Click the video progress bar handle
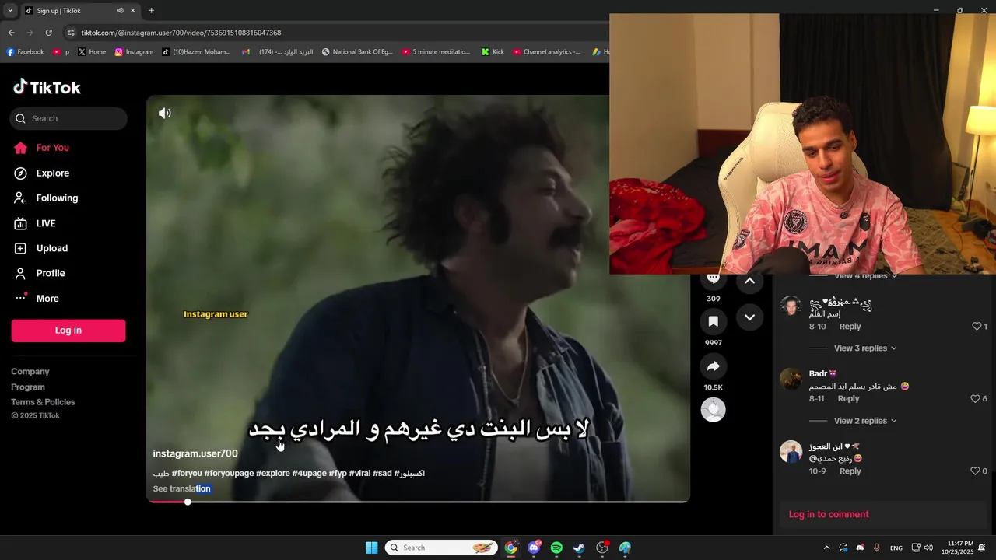996x560 pixels. (x=188, y=502)
